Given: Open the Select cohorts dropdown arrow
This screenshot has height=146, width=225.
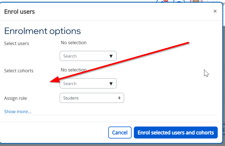Looking at the screenshot, I should pos(111,84).
